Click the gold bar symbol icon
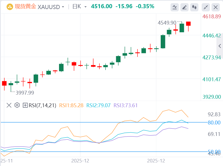 [9, 7]
